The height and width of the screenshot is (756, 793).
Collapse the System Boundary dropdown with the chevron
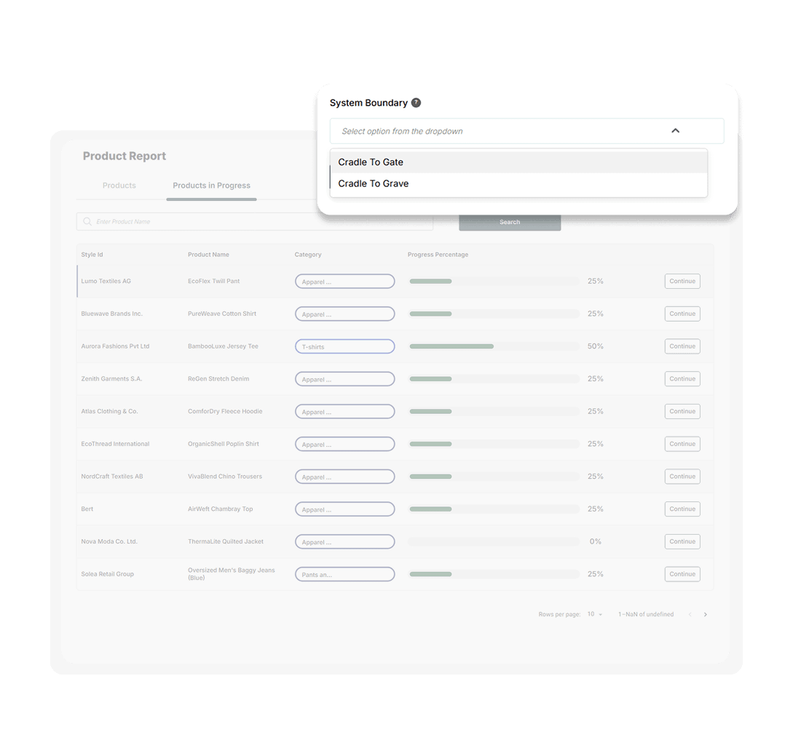click(675, 130)
